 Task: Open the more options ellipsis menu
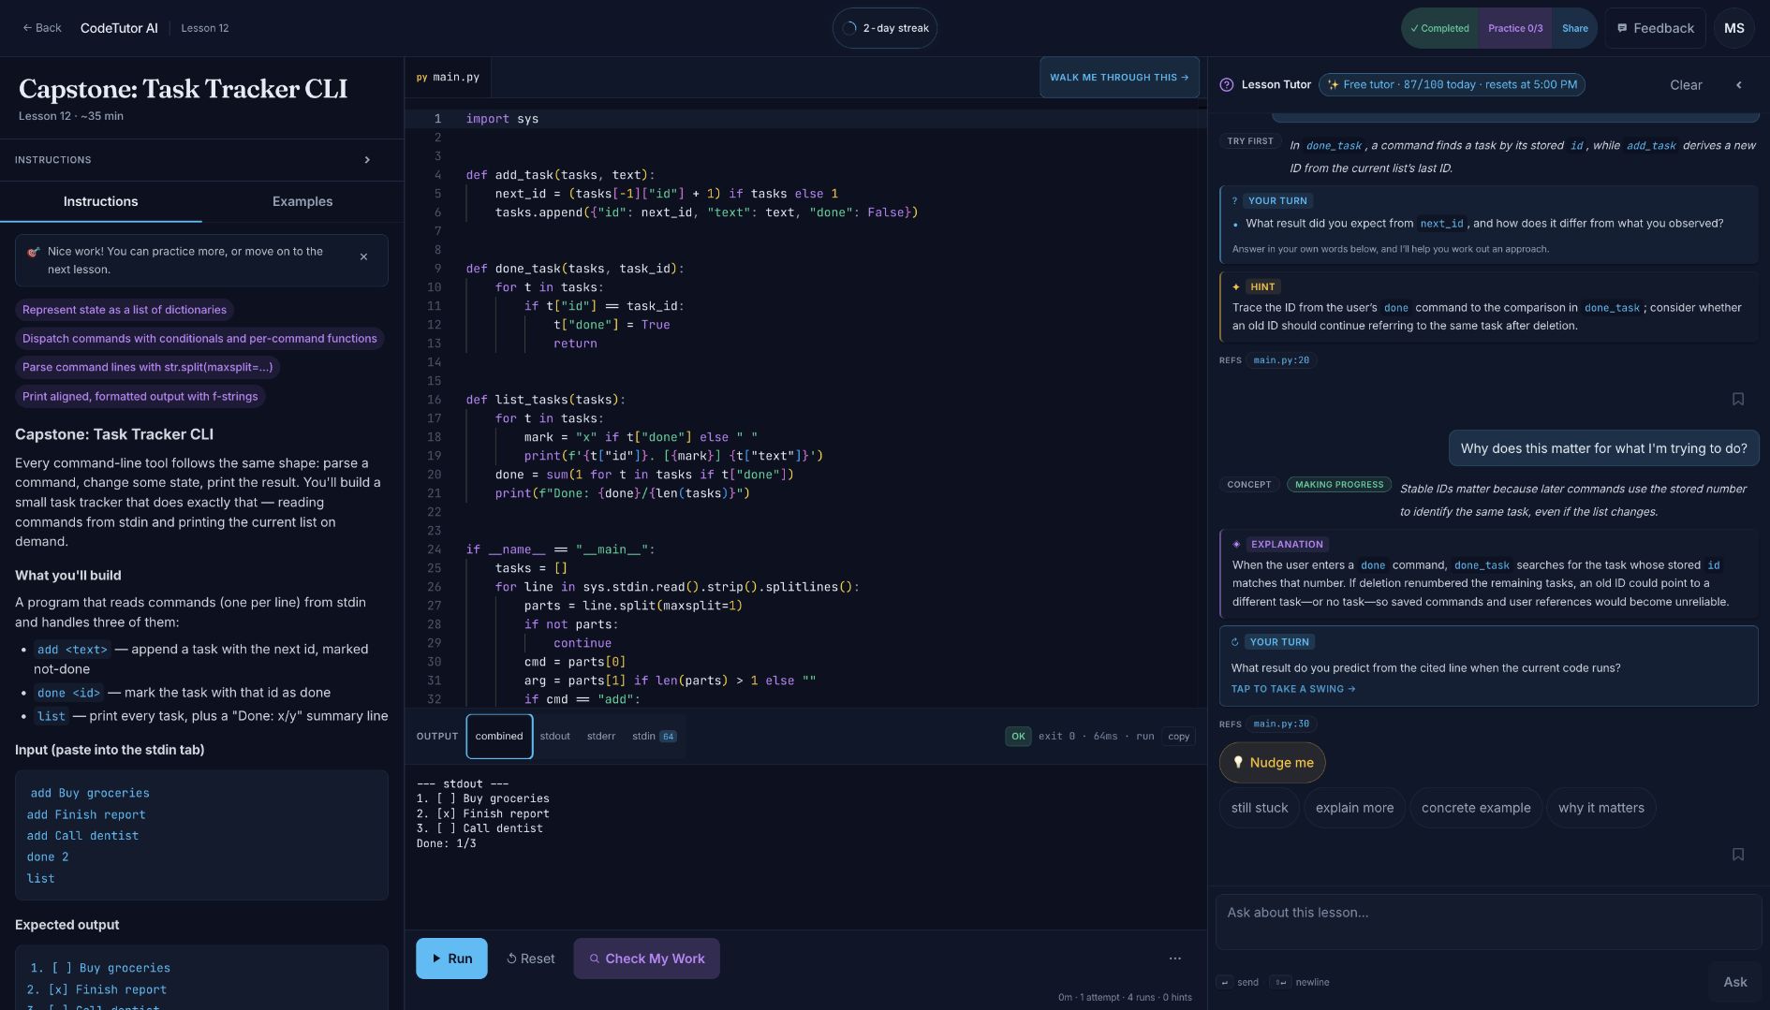point(1174,959)
